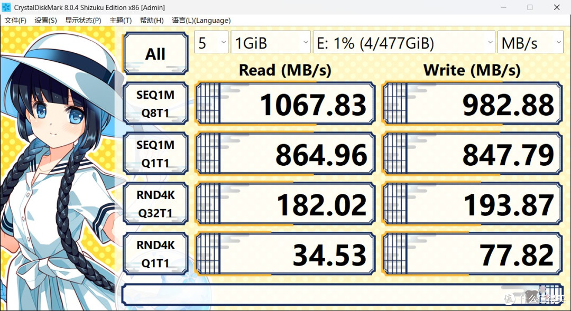This screenshot has width=571, height=311.
Task: Open the 显示状态(P) menu
Action: (83, 21)
